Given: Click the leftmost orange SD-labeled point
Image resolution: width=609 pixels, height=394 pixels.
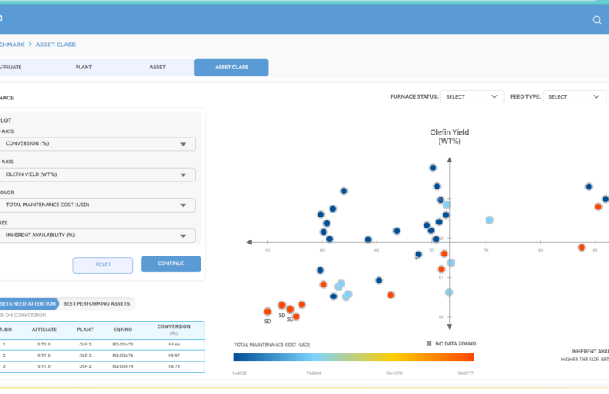Looking at the screenshot, I should click(x=267, y=312).
